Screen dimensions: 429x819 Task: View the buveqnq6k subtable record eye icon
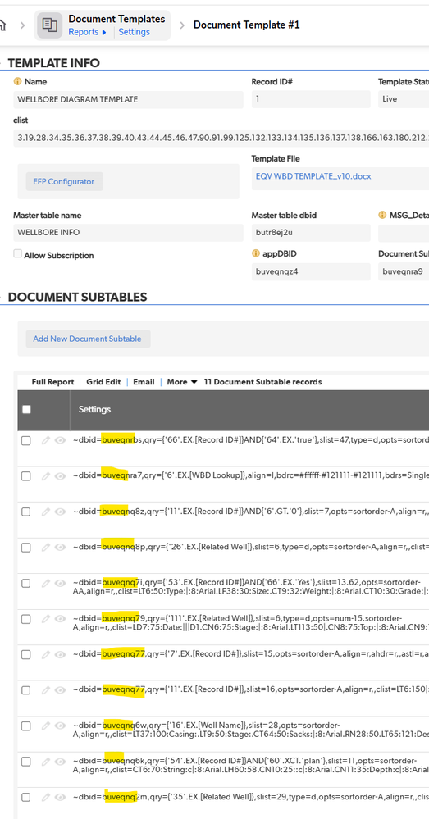point(60,761)
